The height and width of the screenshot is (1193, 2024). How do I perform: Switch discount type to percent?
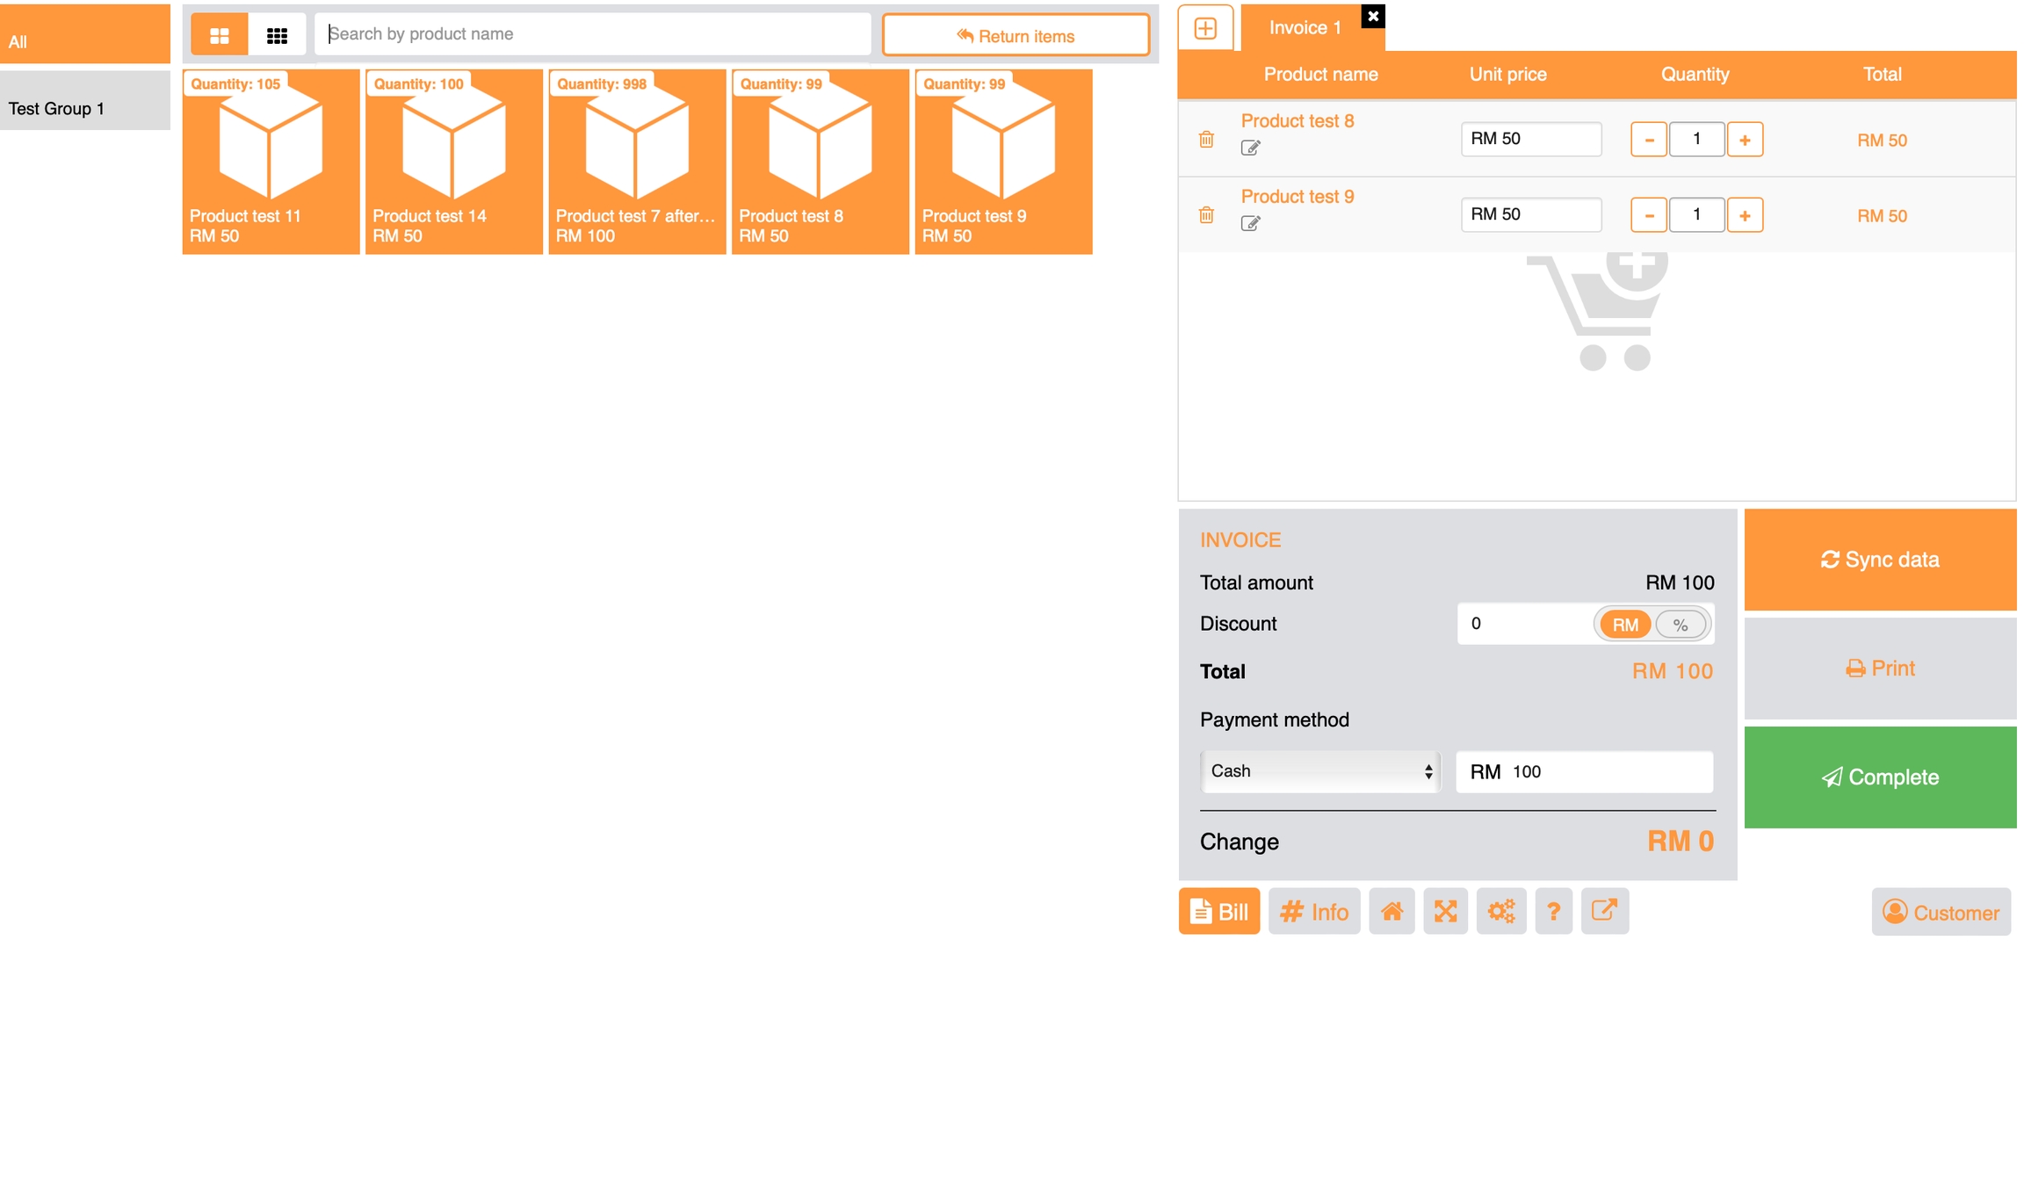coord(1680,625)
